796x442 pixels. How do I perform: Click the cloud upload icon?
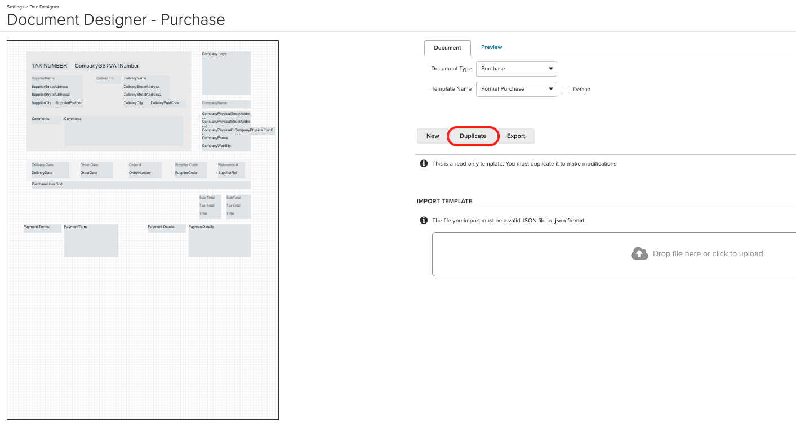(x=639, y=254)
